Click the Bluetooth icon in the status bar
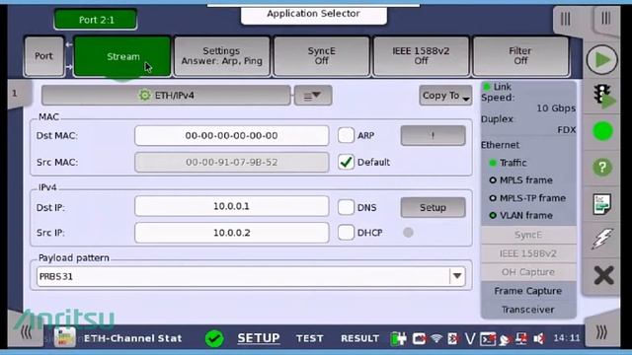 click(x=452, y=338)
